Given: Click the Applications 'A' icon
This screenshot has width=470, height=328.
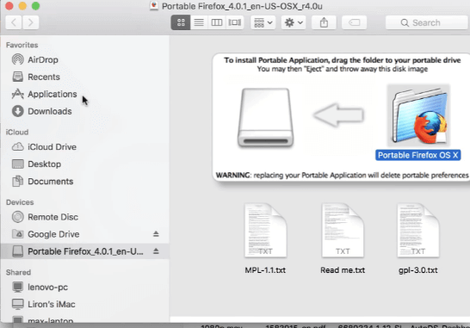Looking at the screenshot, I should click(x=18, y=94).
